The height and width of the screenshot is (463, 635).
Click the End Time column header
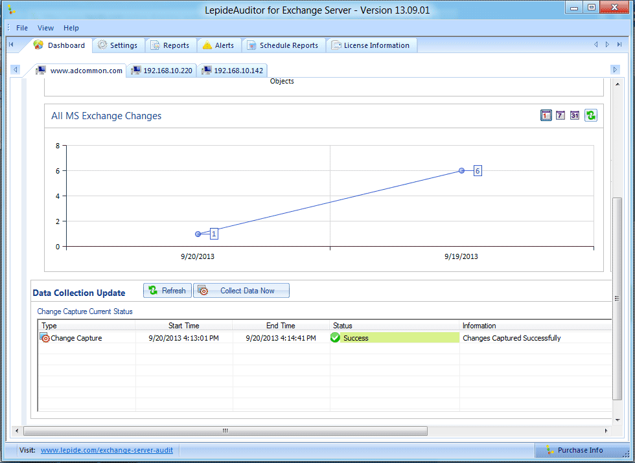(281, 326)
